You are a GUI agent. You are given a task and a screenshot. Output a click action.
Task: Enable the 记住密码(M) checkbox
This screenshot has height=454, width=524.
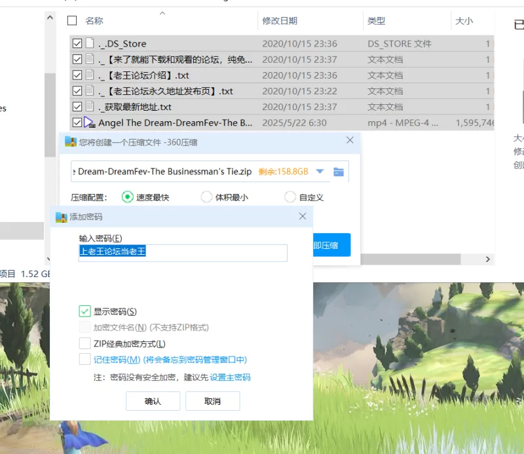84,360
